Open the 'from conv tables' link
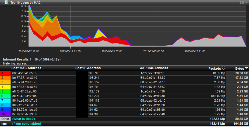Viewport: 249px width, 127px height. point(26,124)
